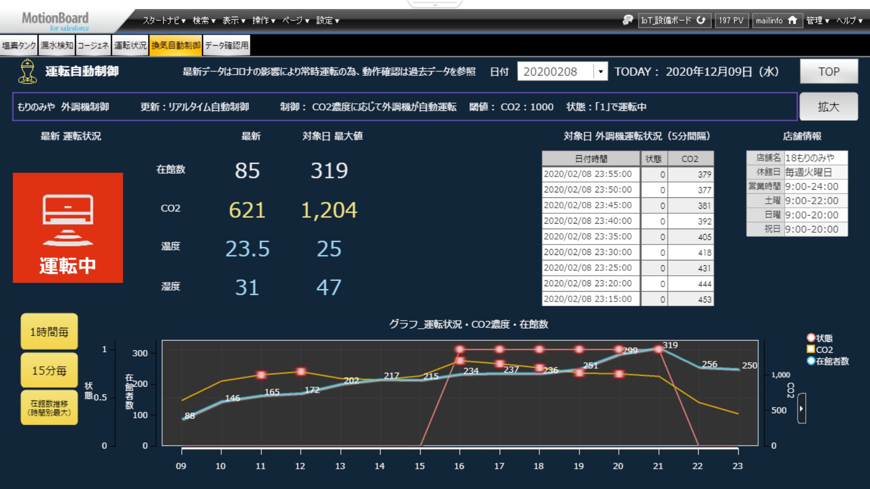Switch to the 運転状況 tab
870x489 pixels.
(x=130, y=45)
